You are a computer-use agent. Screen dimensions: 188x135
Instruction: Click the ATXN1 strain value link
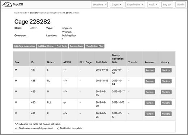pyautogui.click(x=34, y=28)
